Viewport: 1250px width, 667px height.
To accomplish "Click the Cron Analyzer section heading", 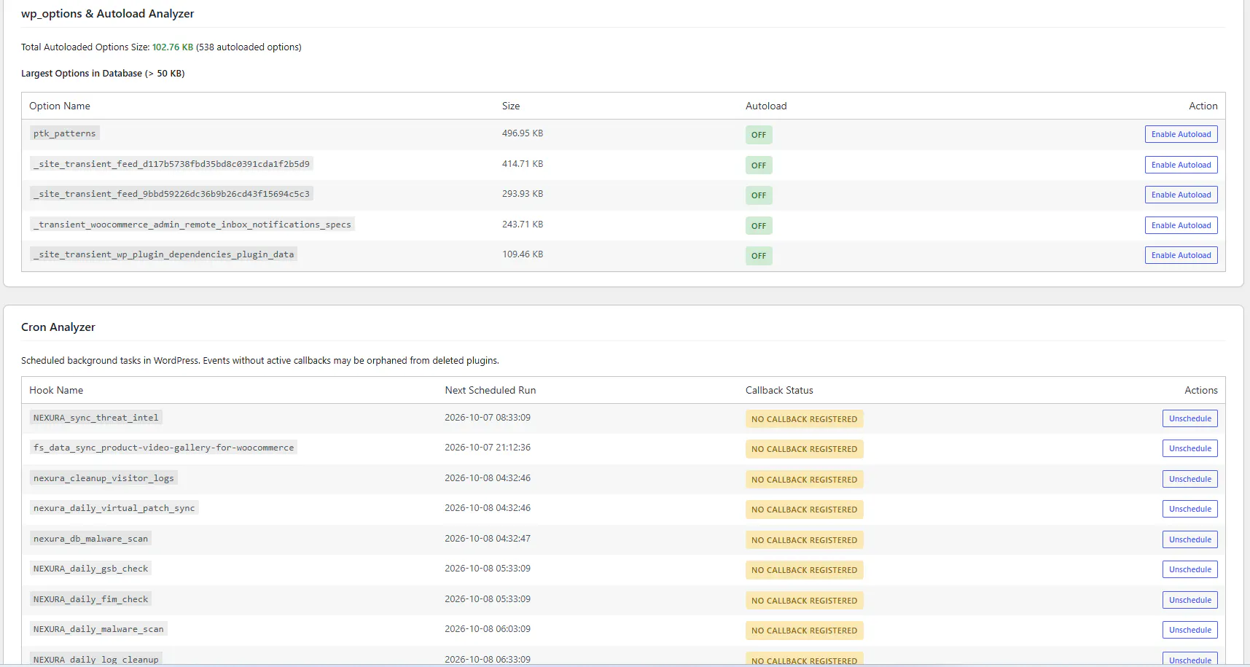I will pos(58,327).
